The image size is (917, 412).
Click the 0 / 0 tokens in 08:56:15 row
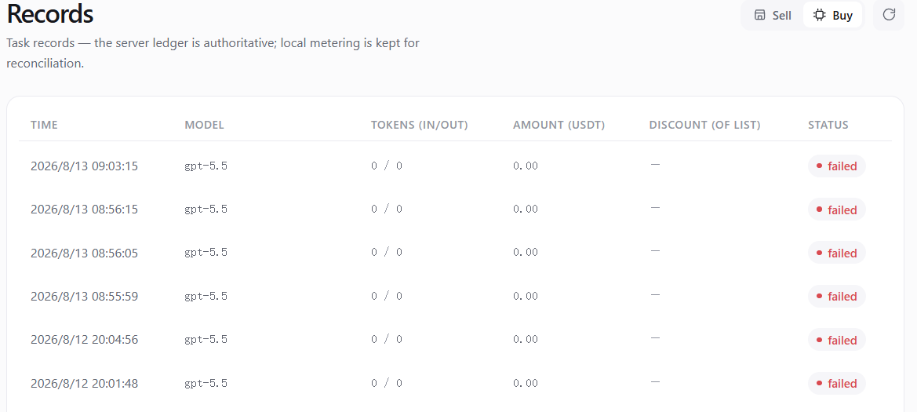coord(387,210)
